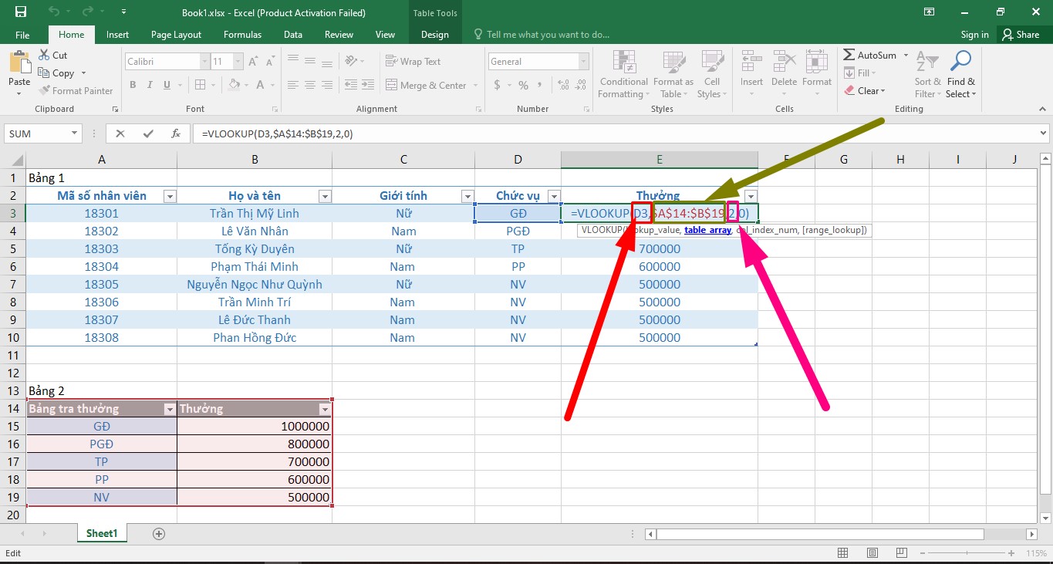The width and height of the screenshot is (1053, 564).
Task: Cancel formula entry with X icon
Action: [120, 133]
